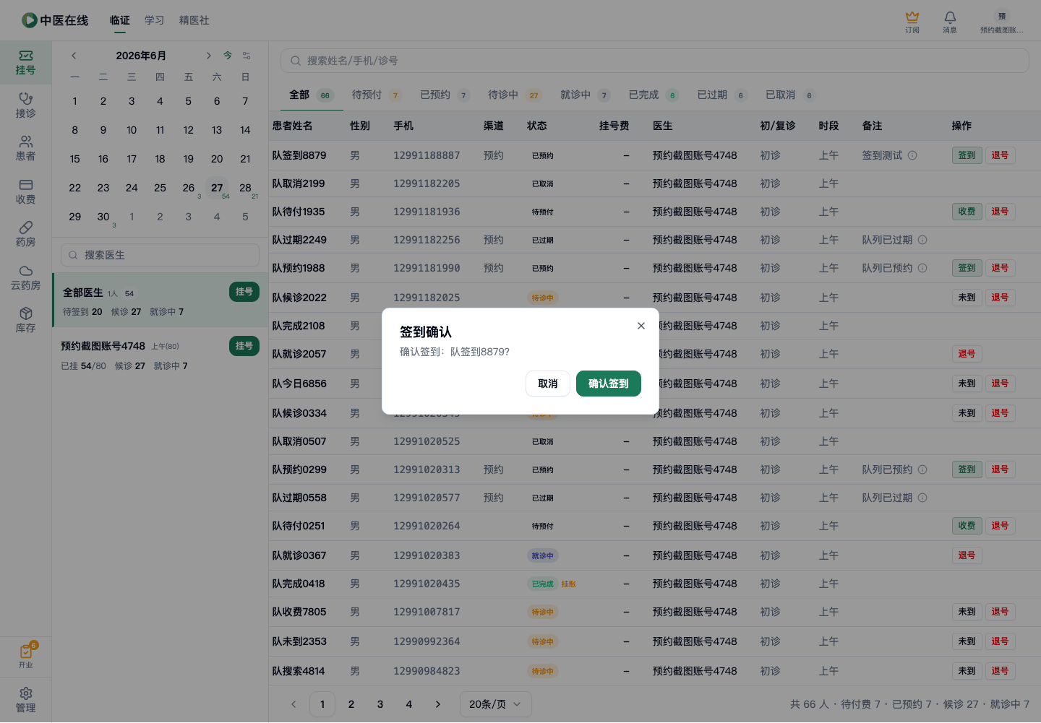Viewport: 1041px width, 723px height.
Task: Select 就诊中 status tab
Action: (x=586, y=95)
